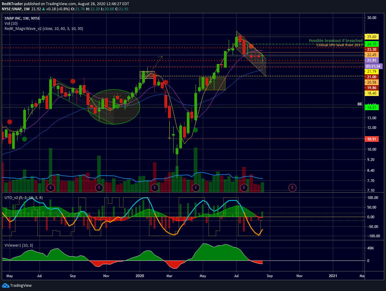Select the upcoming earnings E marker after the last candle
386x291 pixels.
(x=292, y=188)
